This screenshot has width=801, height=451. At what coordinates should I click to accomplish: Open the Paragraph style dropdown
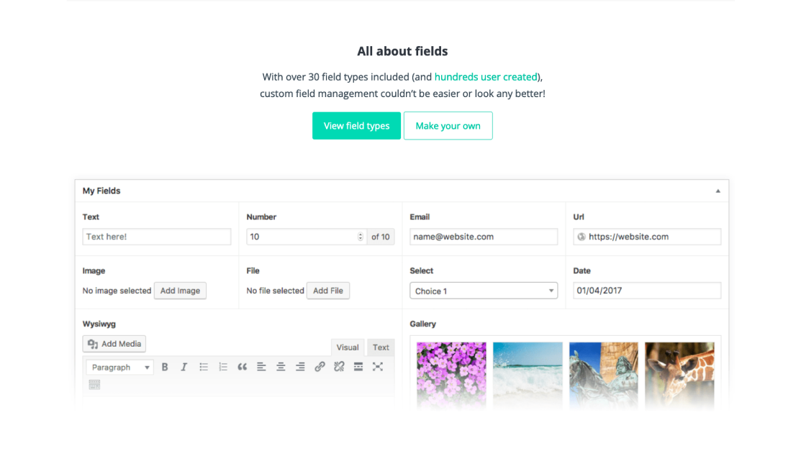[119, 367]
